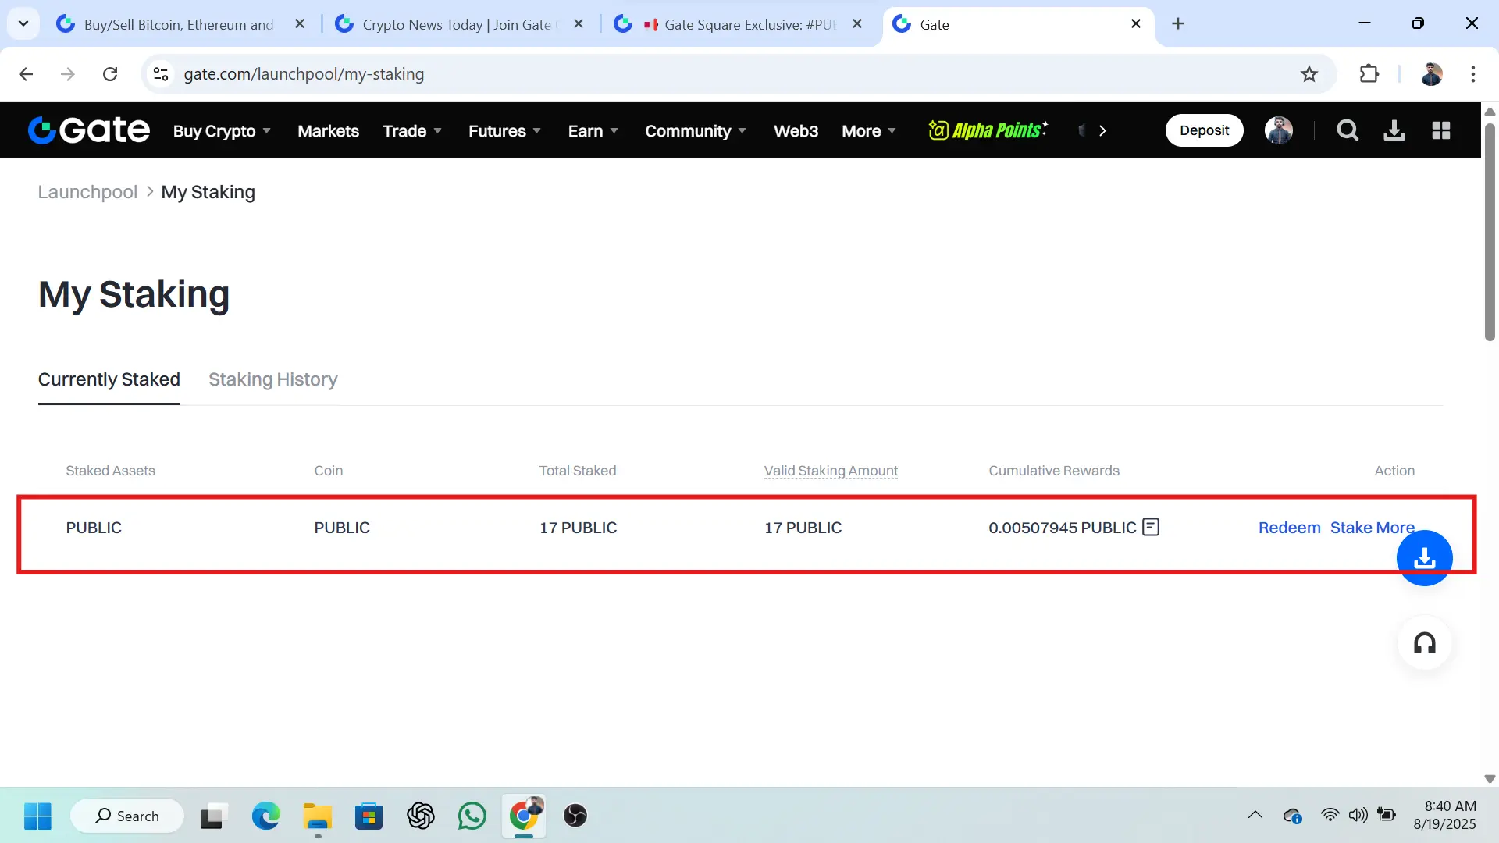Click the right arrow next to Alpha Points
The image size is (1499, 843).
point(1102,130)
